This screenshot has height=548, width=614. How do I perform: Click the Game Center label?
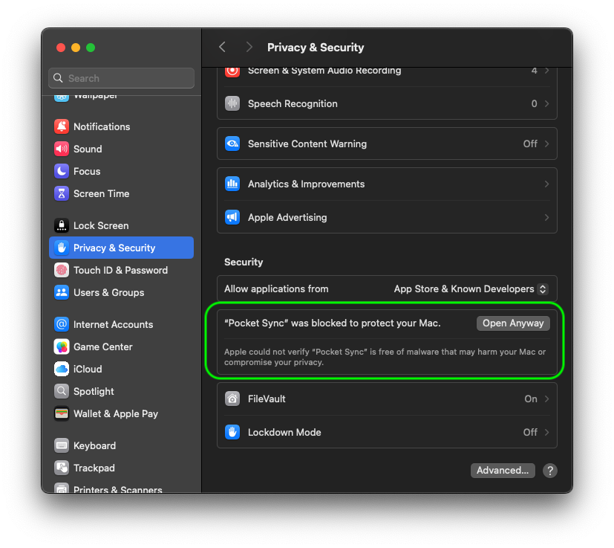[x=103, y=346]
